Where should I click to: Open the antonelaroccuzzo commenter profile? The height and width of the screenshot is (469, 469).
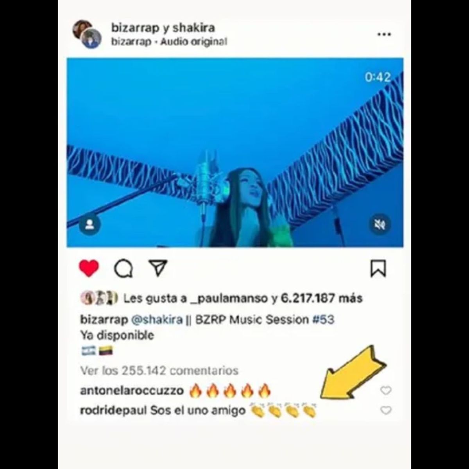(x=132, y=390)
